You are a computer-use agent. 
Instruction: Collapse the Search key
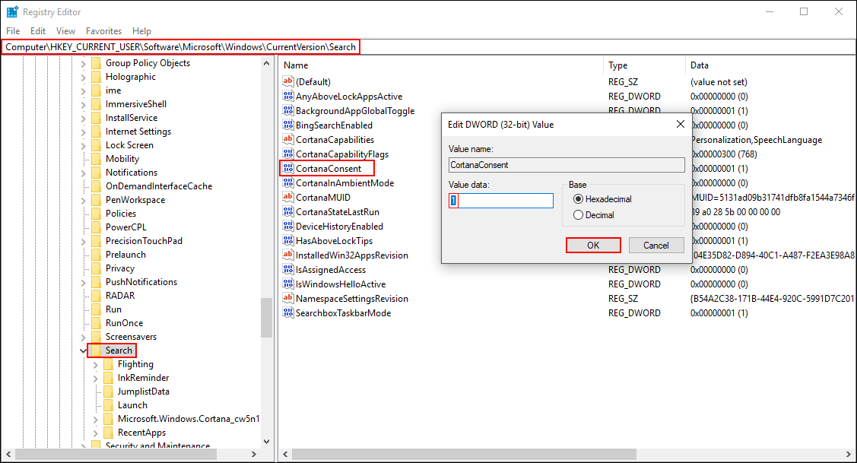click(83, 350)
